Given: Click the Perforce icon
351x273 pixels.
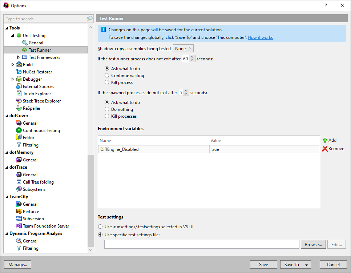Looking at the screenshot, I should 19,211.
